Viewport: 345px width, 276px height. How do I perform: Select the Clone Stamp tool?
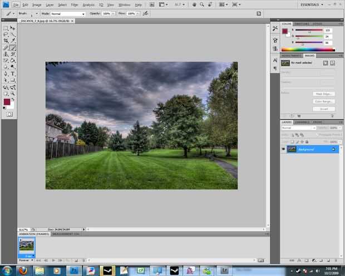(6, 54)
